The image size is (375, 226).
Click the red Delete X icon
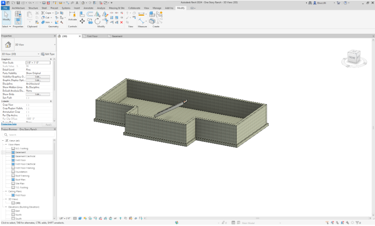click(122, 22)
